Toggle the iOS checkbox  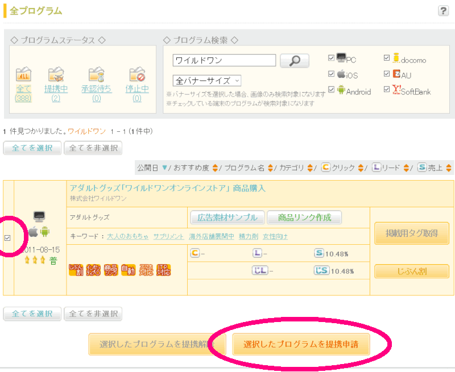coord(331,74)
